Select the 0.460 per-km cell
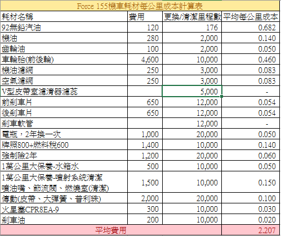The width and height of the screenshot is (281, 236). [251, 59]
